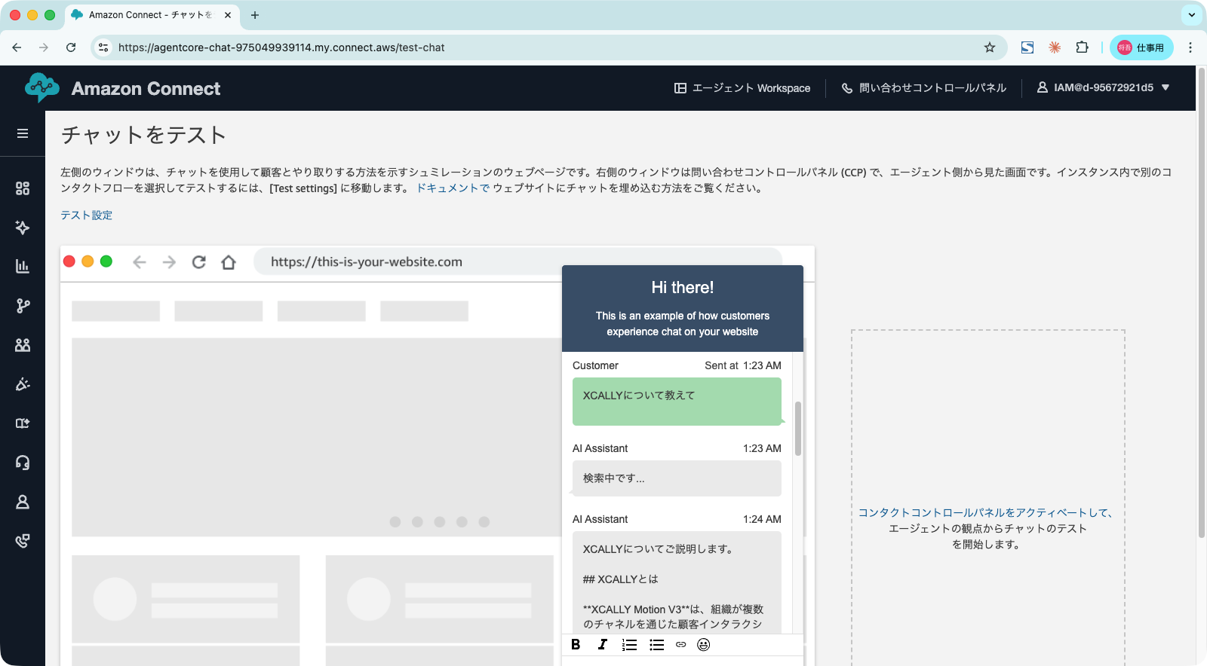Open the dashboard grid icon in sidebar

pos(23,188)
